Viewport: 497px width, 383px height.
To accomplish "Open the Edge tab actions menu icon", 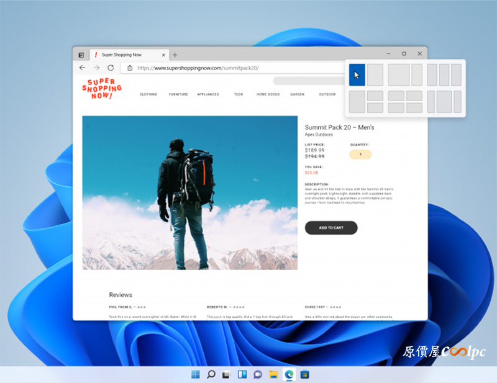I will point(81,55).
